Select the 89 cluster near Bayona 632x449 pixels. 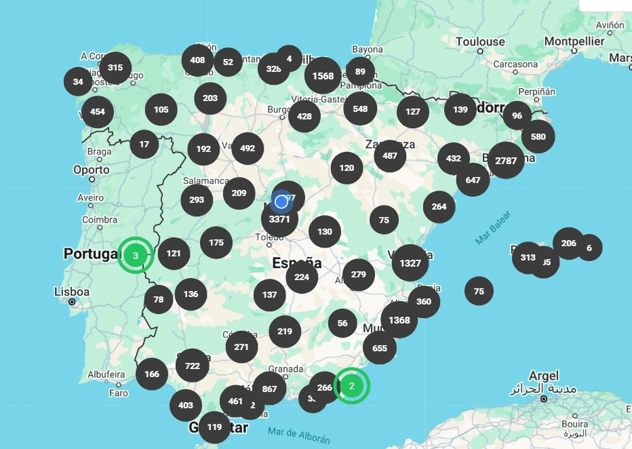point(360,71)
